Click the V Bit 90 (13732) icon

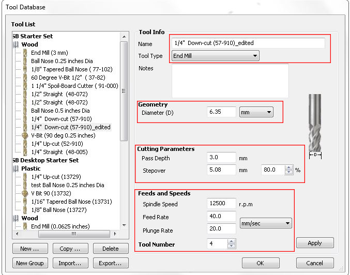25,193
